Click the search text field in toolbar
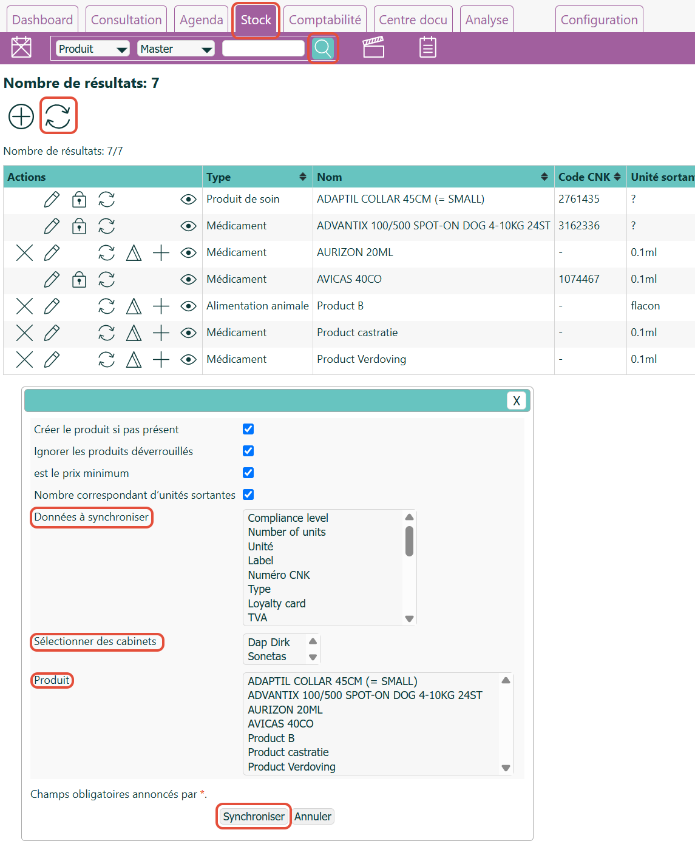The height and width of the screenshot is (861, 695). click(x=263, y=49)
